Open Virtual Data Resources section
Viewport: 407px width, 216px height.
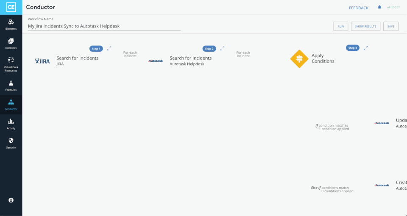(x=11, y=64)
